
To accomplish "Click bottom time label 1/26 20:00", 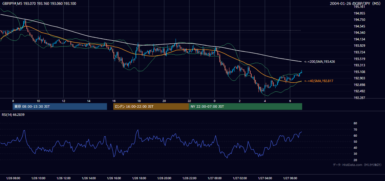I will tap(164, 178).
